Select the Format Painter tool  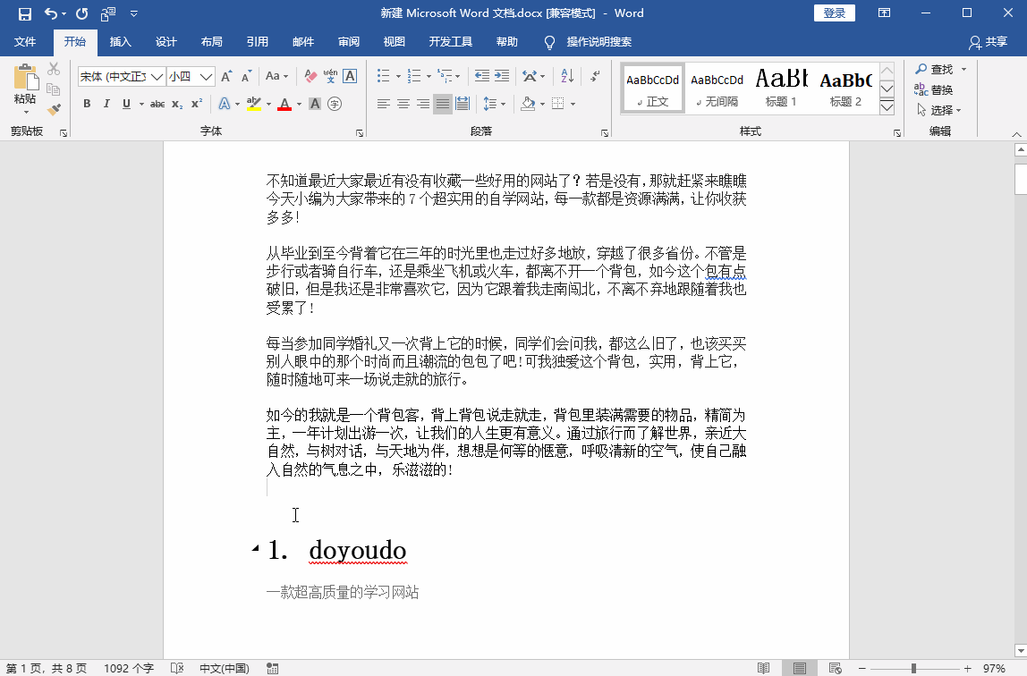[x=52, y=109]
